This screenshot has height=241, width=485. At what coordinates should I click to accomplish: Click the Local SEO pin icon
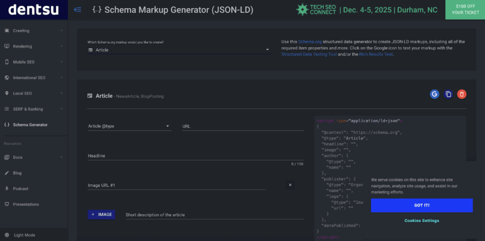coord(7,93)
